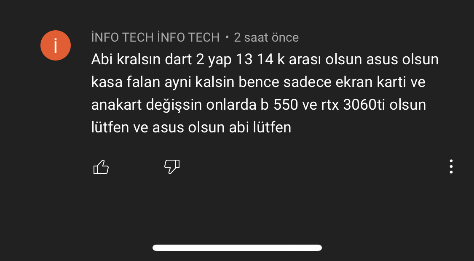Tap the orange İ profile avatar
This screenshot has height=261, width=474.
click(55, 45)
